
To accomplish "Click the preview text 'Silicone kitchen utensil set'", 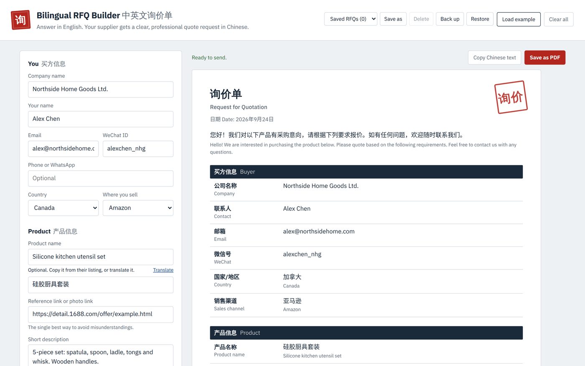I will point(312,356).
